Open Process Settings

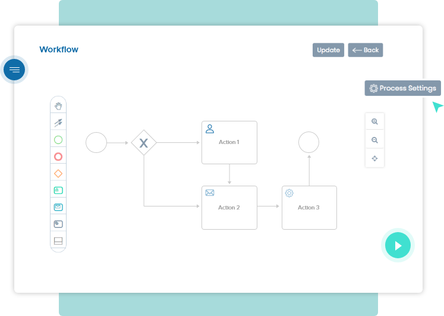(x=402, y=88)
